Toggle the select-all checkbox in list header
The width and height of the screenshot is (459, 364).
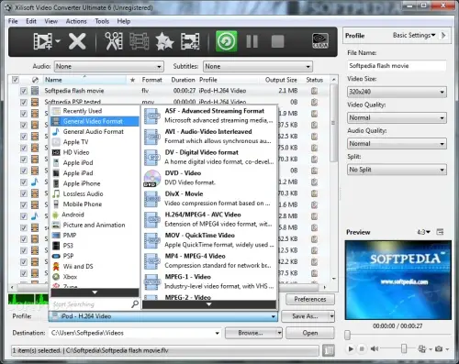tap(15, 80)
